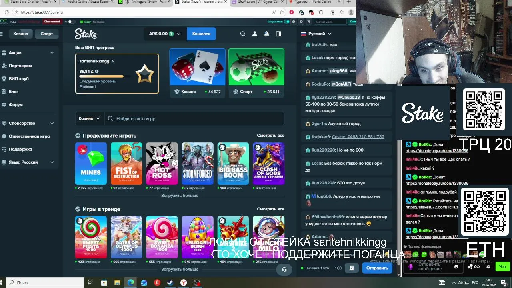
Task: Open the Hot Ross game thumbnail
Action: point(162,164)
